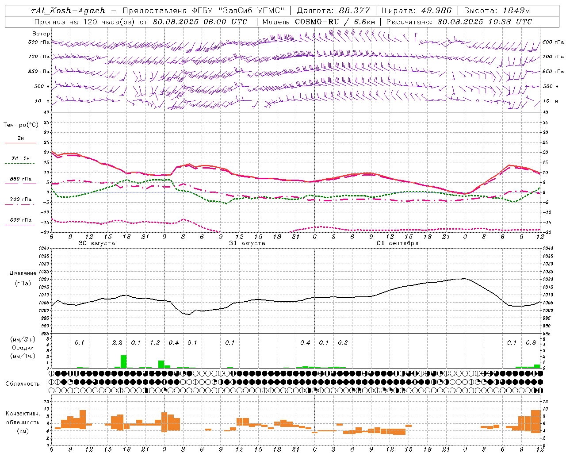Click the Облачность cloud cover label
This screenshot has height=453, width=566.
pyautogui.click(x=23, y=384)
